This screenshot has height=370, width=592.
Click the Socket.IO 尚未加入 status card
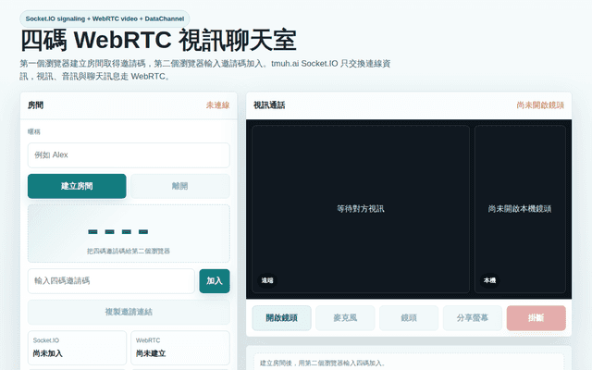pyautogui.click(x=77, y=348)
